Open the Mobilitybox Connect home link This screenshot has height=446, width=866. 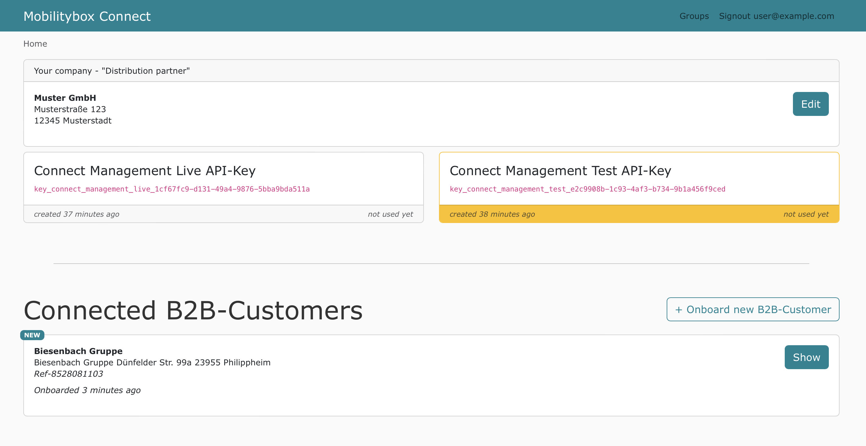click(87, 16)
